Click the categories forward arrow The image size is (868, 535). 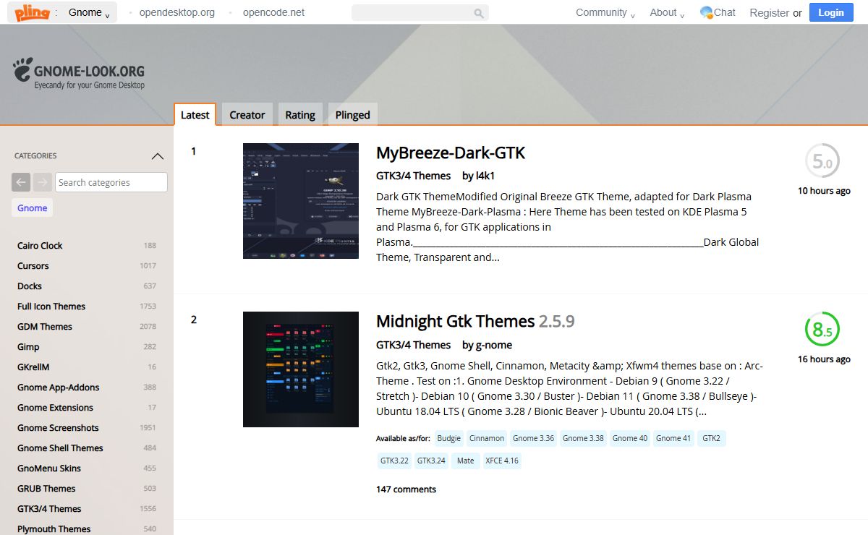click(x=43, y=182)
